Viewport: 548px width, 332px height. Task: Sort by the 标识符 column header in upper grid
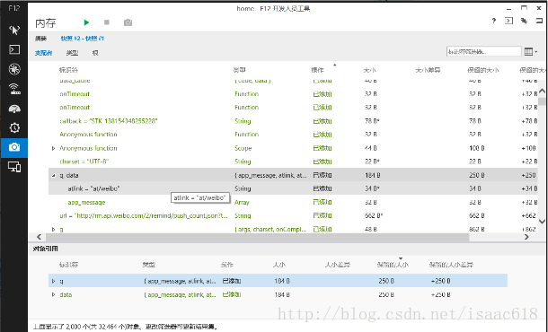[68, 70]
